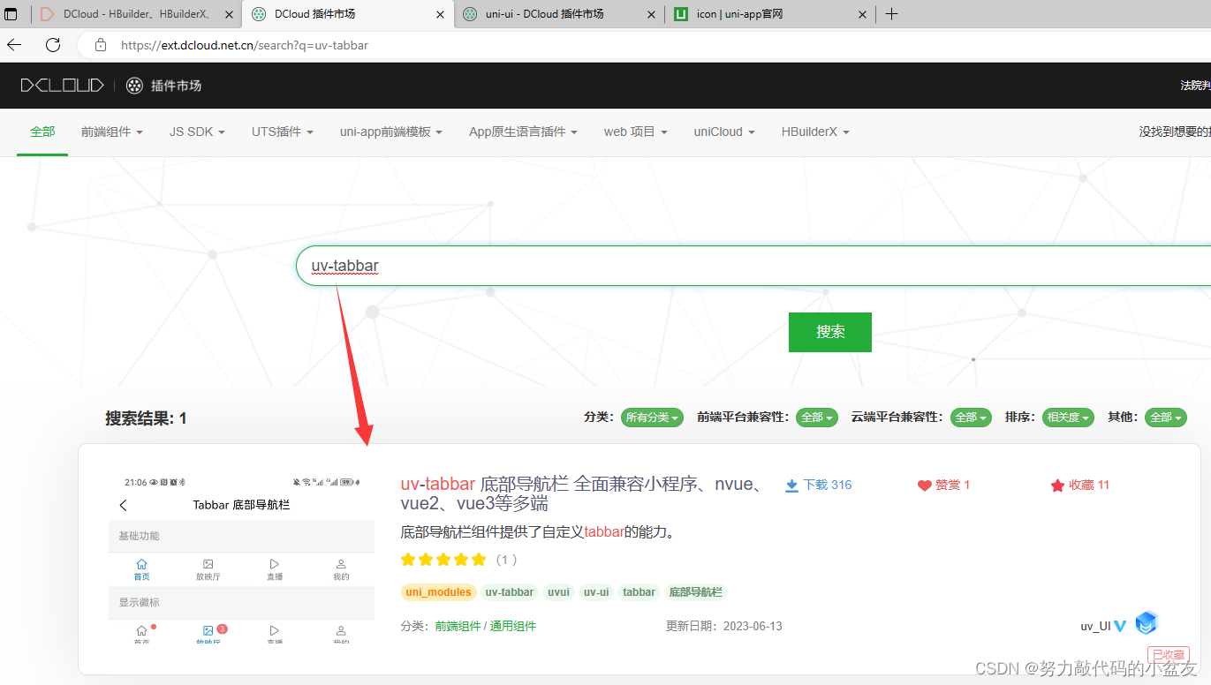Expand the UTS插件 menu
Screen dimensions: 1211x685
pyautogui.click(x=283, y=132)
